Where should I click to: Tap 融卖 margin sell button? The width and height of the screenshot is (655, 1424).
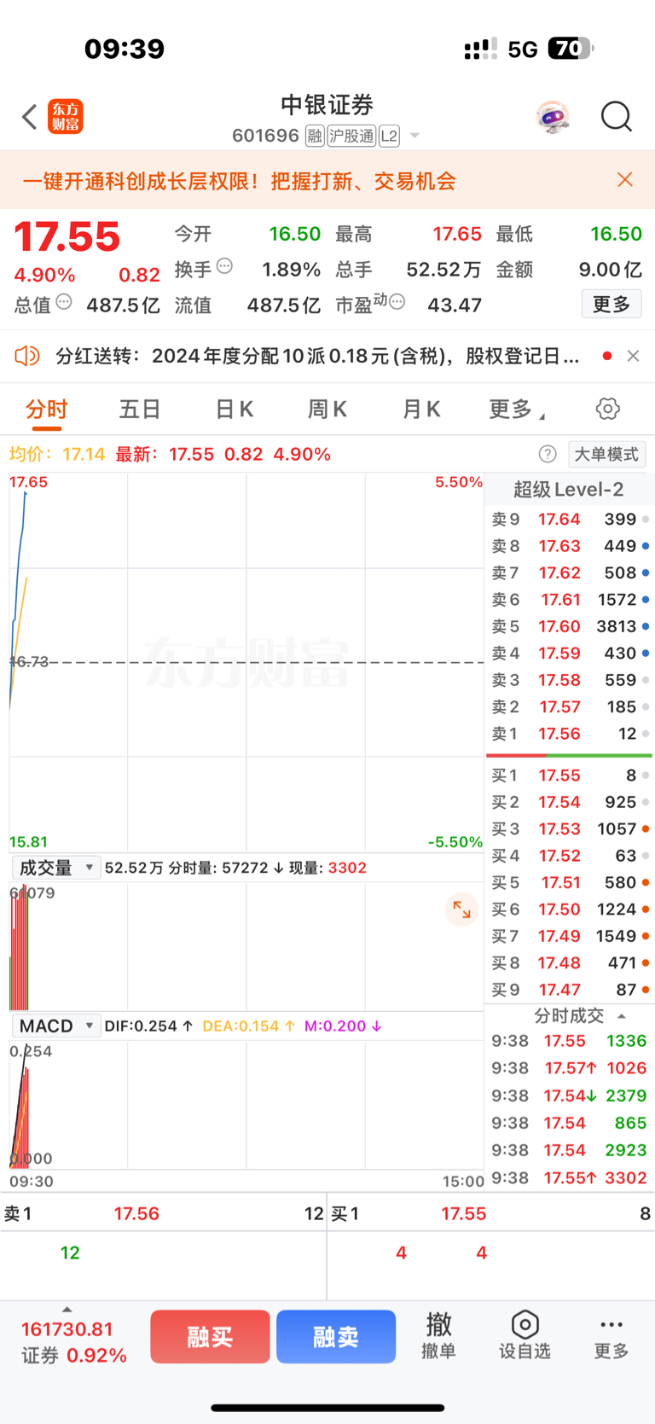(336, 1337)
